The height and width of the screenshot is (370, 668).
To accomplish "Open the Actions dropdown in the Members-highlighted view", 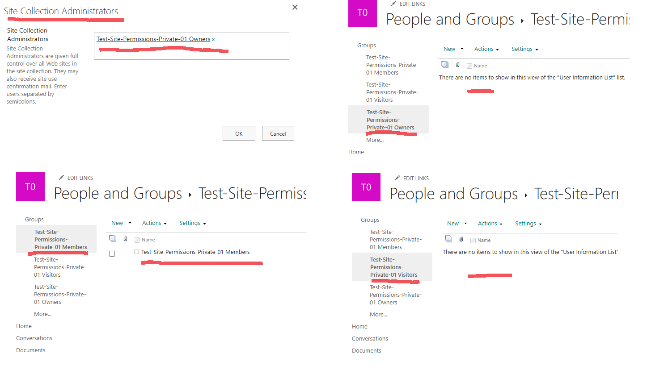I will 154,223.
